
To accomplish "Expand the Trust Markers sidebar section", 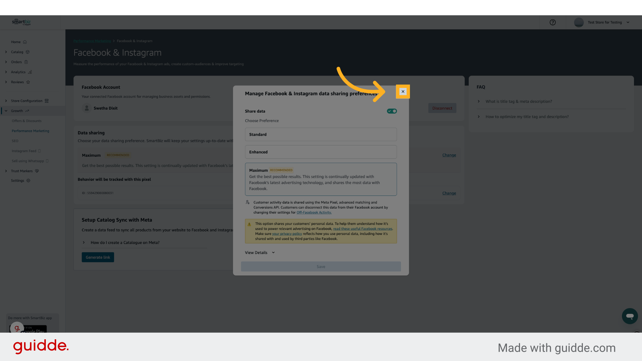I will tap(6, 171).
